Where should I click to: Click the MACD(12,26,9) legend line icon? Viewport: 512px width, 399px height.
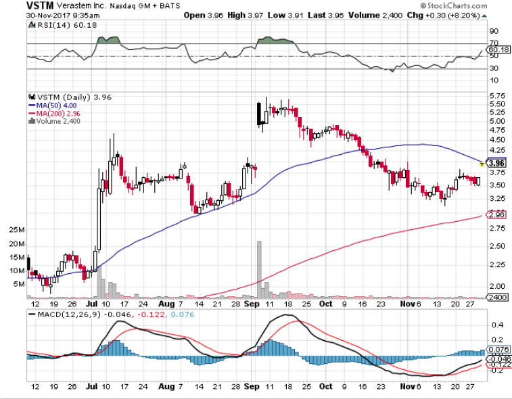[x=31, y=314]
